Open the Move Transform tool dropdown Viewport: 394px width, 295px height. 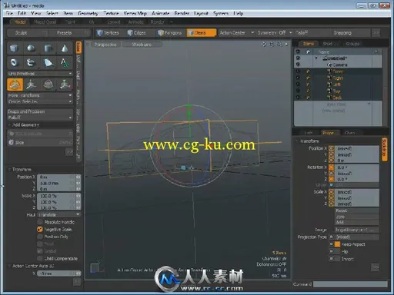[x=40, y=95]
